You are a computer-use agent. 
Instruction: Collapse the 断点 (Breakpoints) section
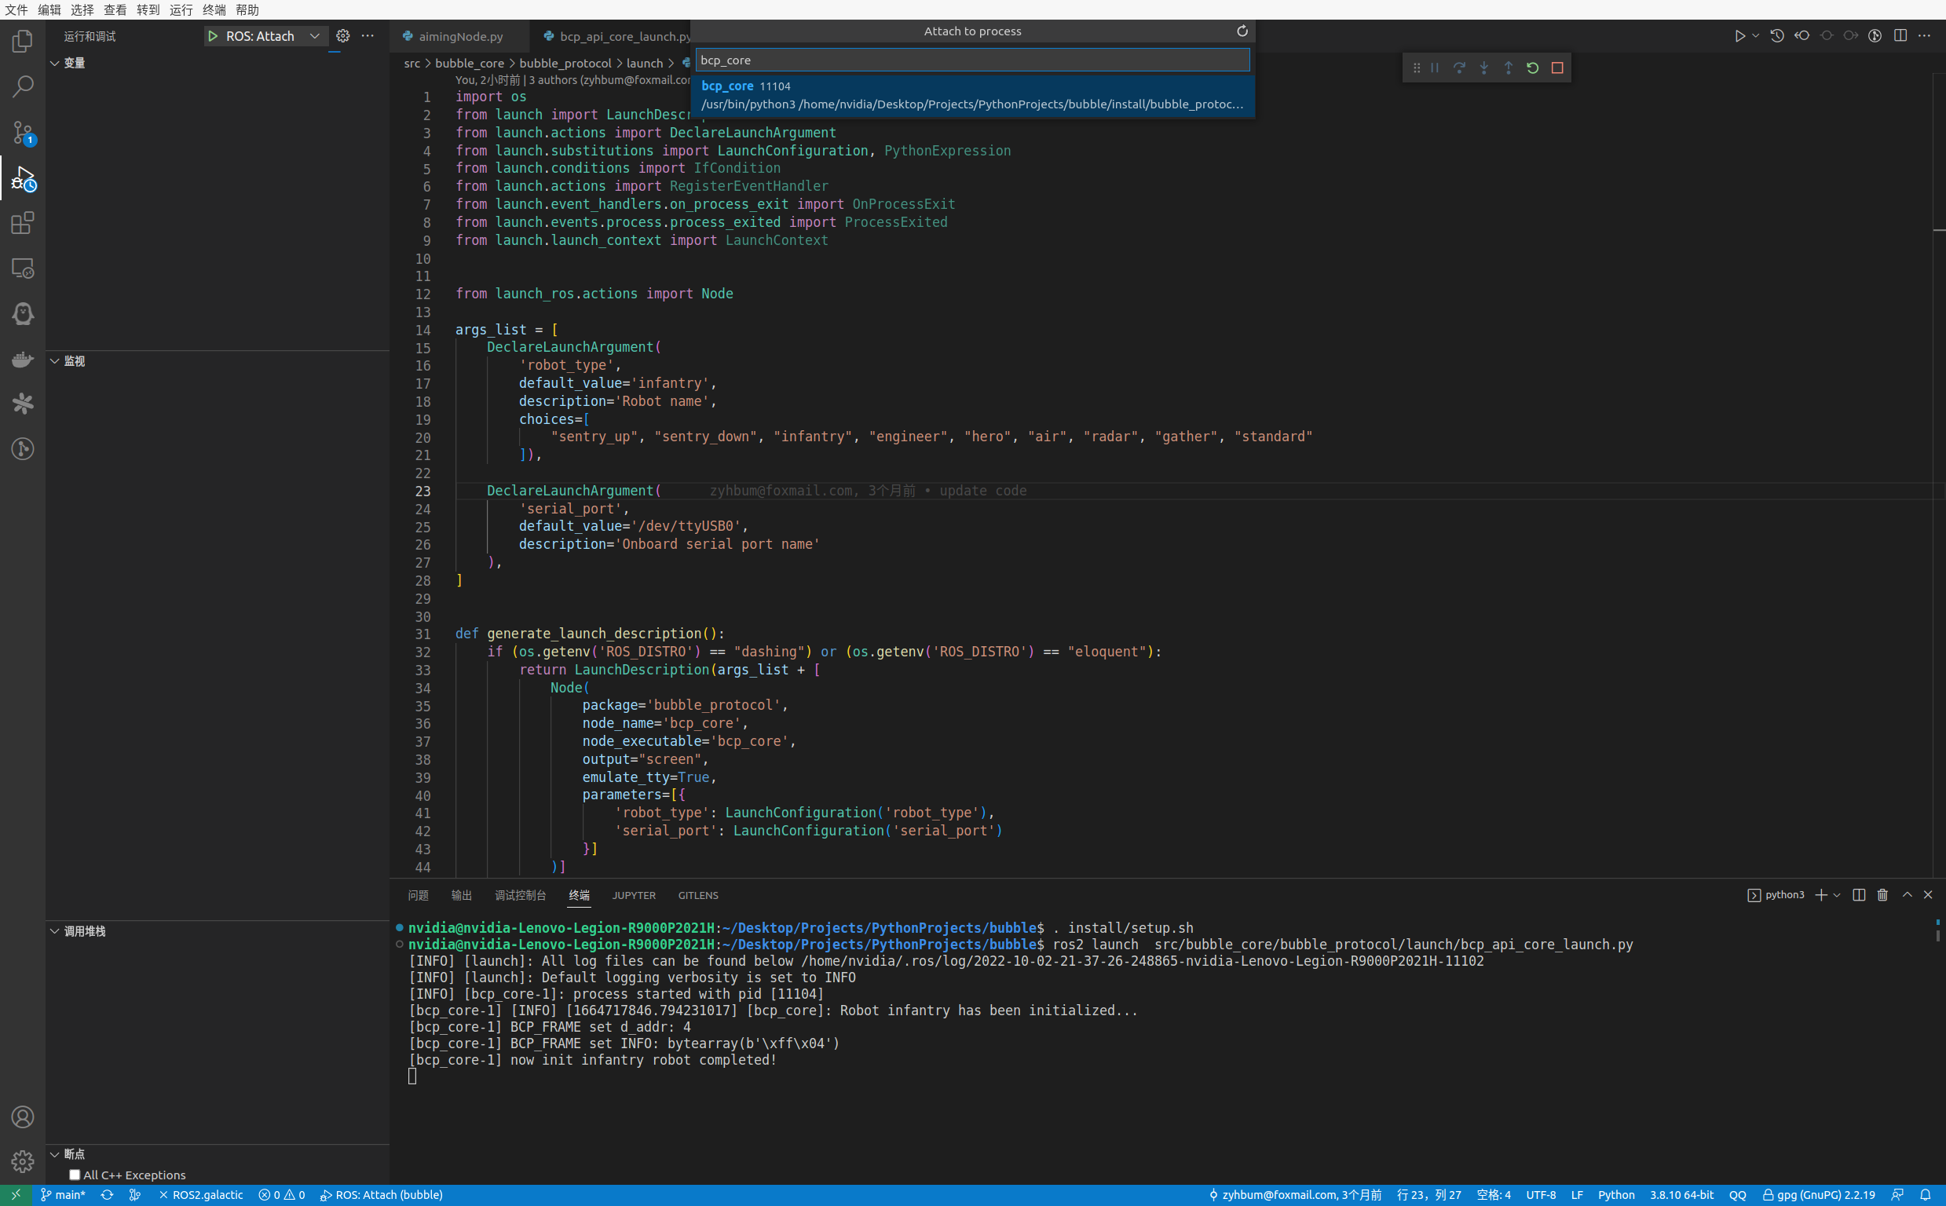pos(55,1154)
